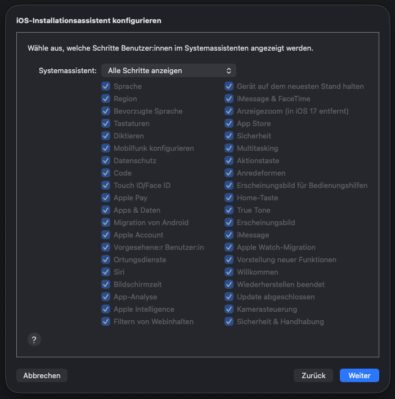Toggle Mobilfunk konfigurieren checkbox

[106, 148]
